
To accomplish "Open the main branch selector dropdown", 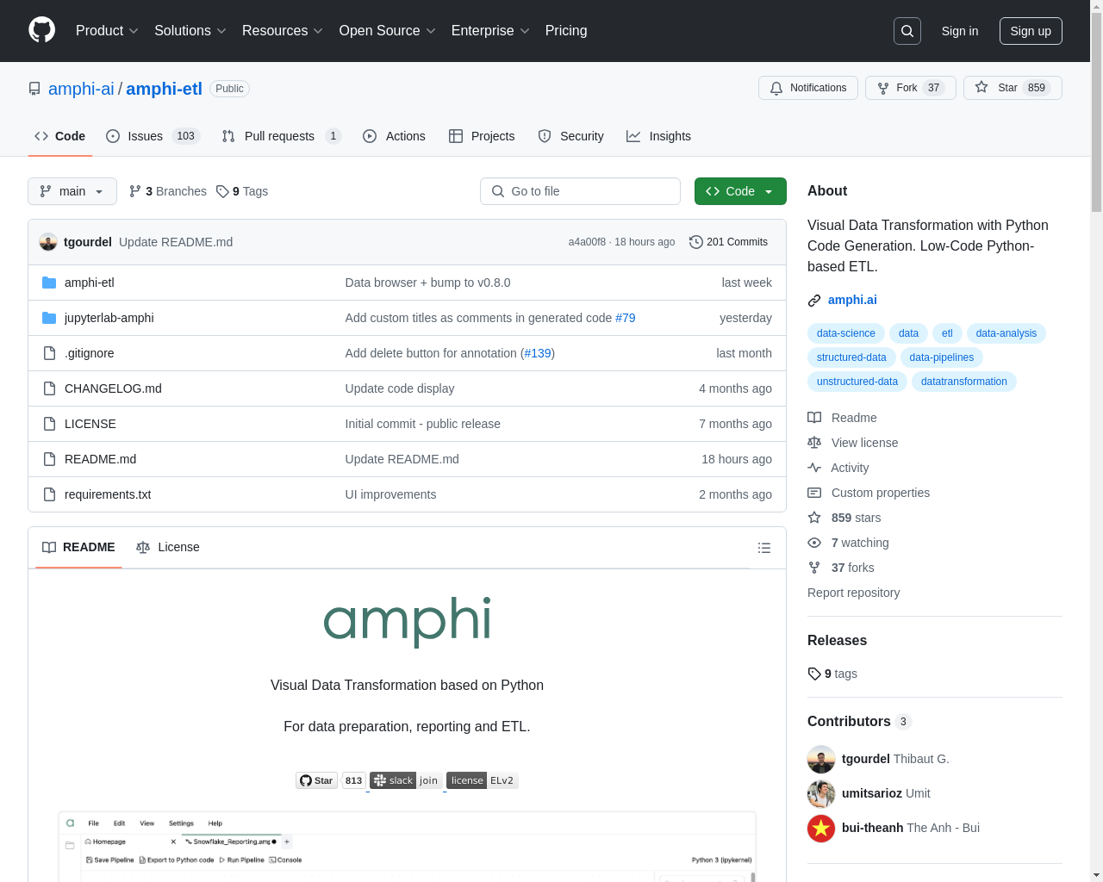I will 72,191.
